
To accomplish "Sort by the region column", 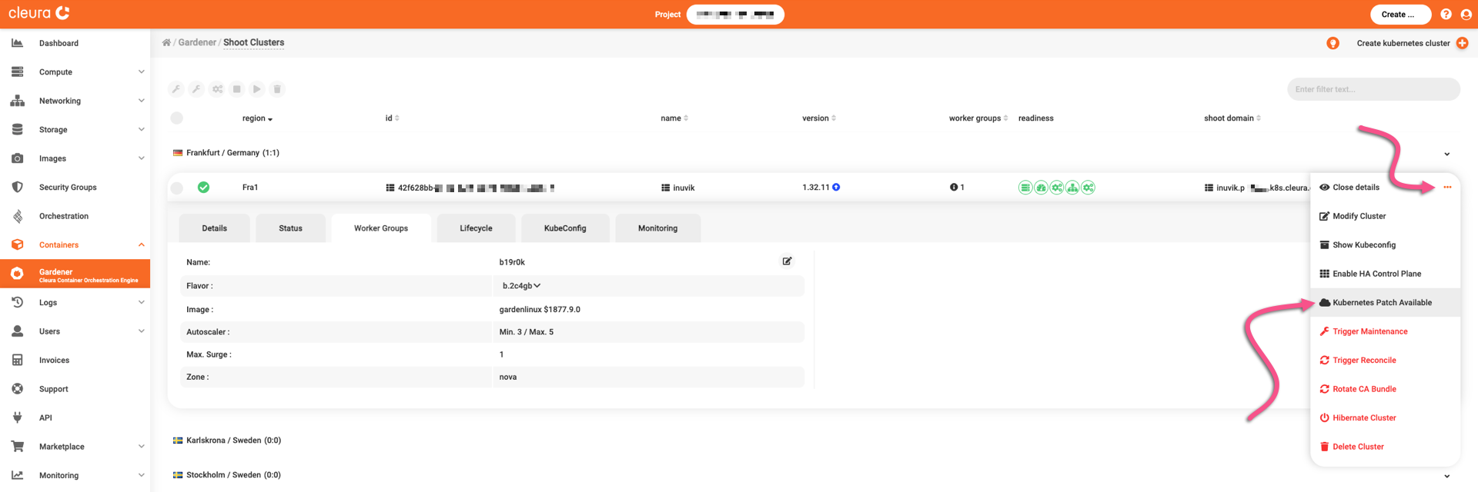I will [257, 118].
